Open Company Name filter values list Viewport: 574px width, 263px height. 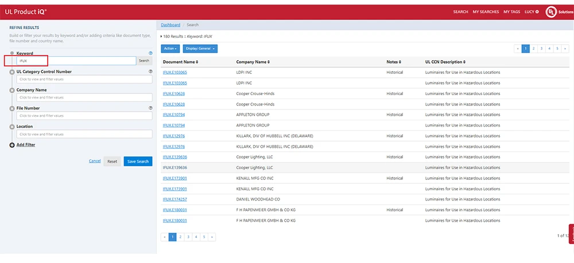pyautogui.click(x=84, y=97)
